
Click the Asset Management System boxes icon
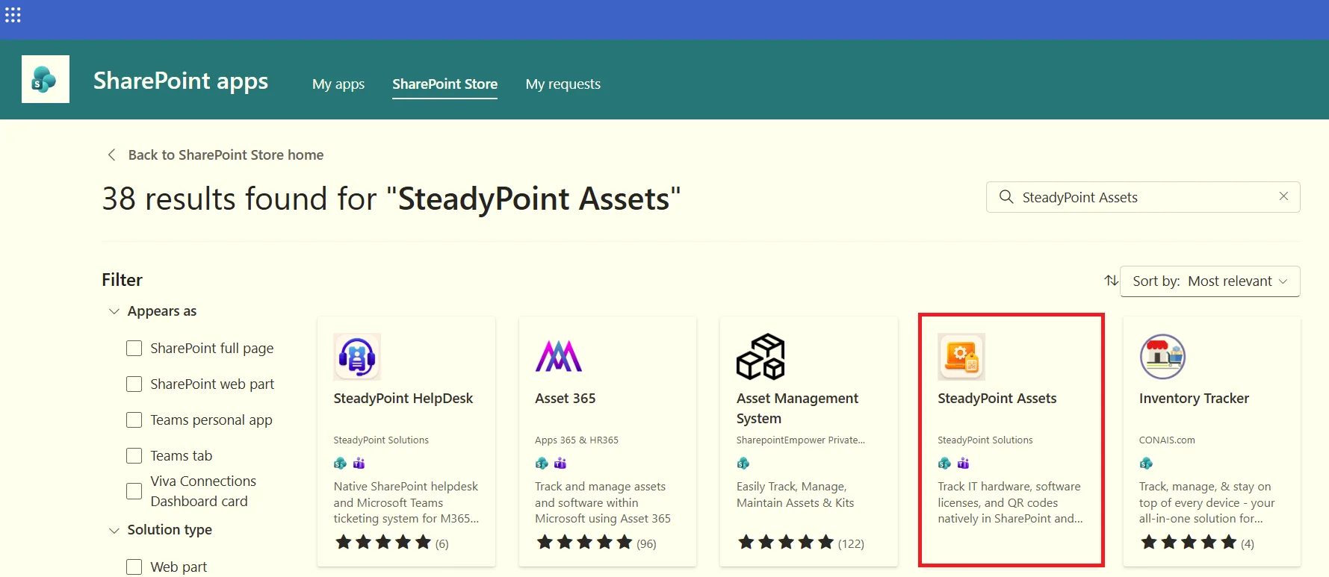tap(760, 357)
